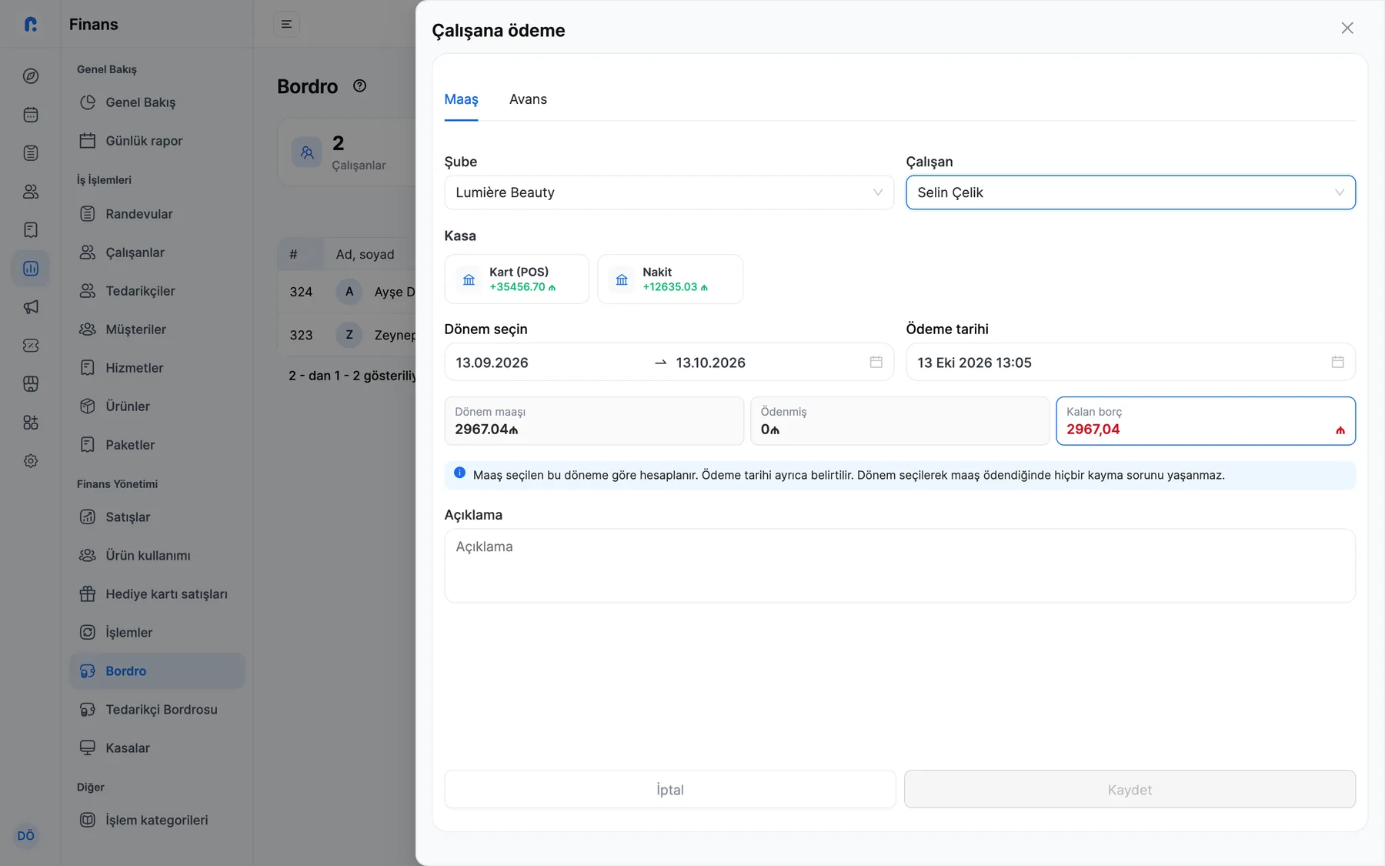Viewport: 1385px width, 866px height.
Task: Click the Kalan borç amount field
Action: [1206, 421]
